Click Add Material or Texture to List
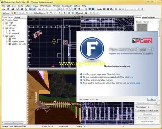This screenshot has width=162, height=129. [147, 111]
